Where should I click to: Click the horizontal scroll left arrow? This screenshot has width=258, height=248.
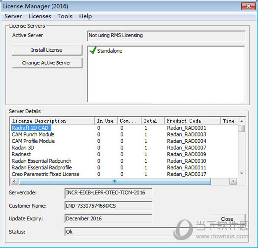[x=14, y=181]
